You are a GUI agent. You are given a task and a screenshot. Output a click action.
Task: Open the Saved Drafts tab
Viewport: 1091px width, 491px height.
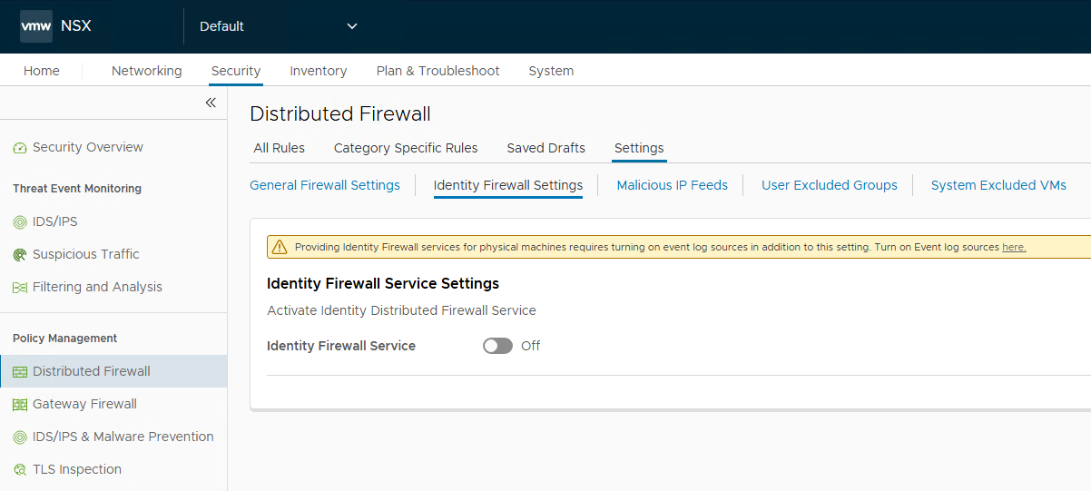pos(545,148)
